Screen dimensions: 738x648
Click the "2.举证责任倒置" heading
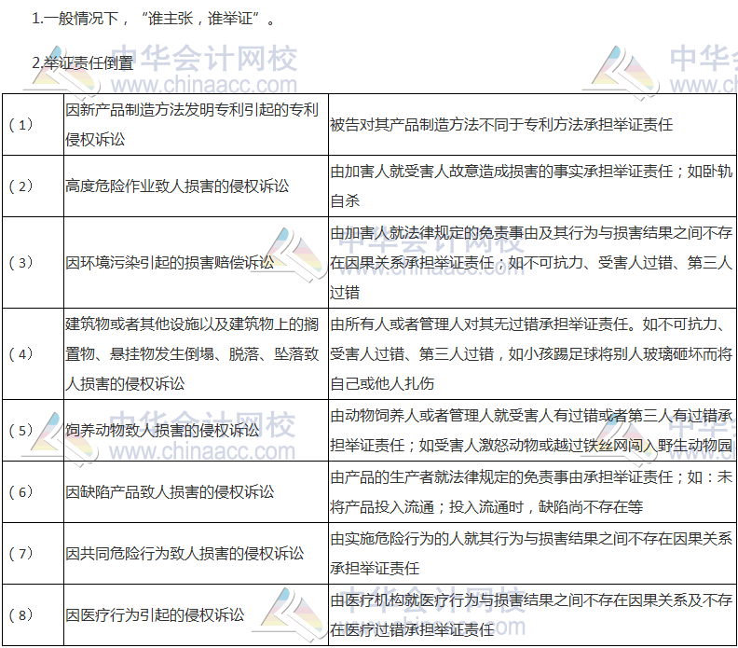pos(82,63)
